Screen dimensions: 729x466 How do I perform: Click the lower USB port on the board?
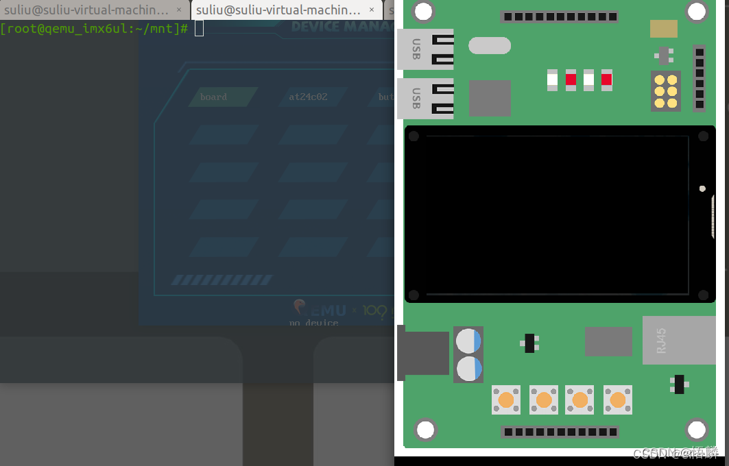click(x=425, y=99)
